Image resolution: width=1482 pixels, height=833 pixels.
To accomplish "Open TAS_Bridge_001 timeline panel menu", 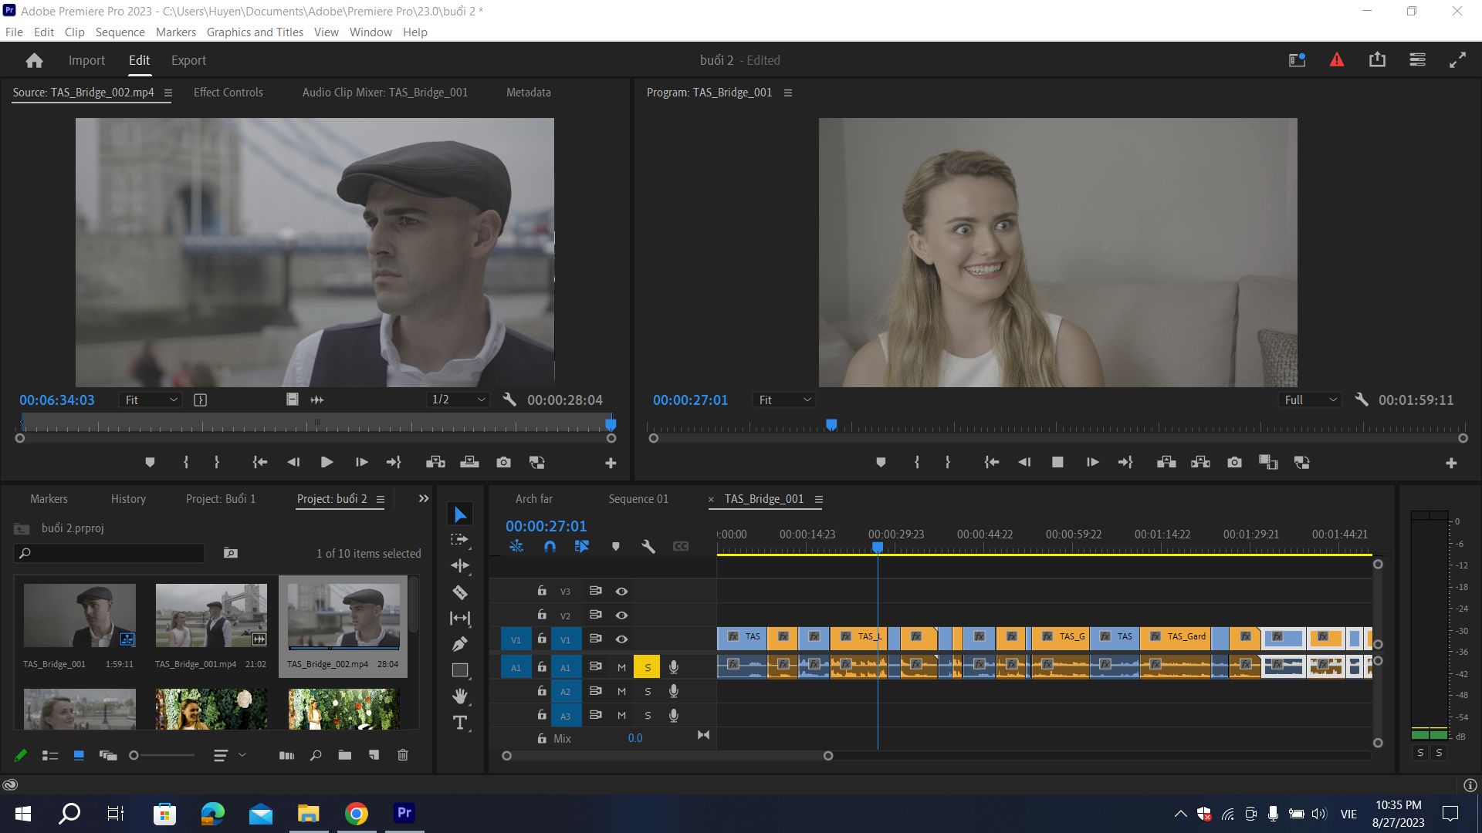I will pyautogui.click(x=819, y=499).
